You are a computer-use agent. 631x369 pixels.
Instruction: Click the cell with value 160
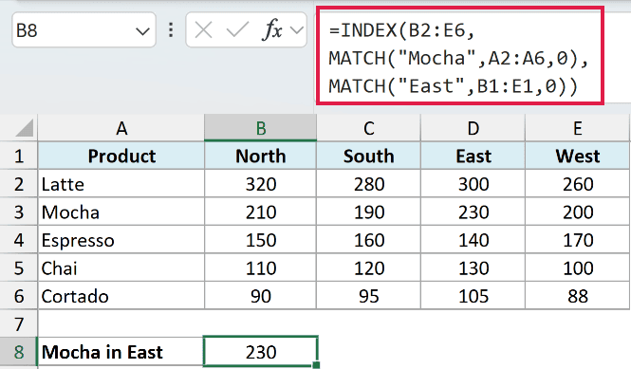click(x=368, y=240)
